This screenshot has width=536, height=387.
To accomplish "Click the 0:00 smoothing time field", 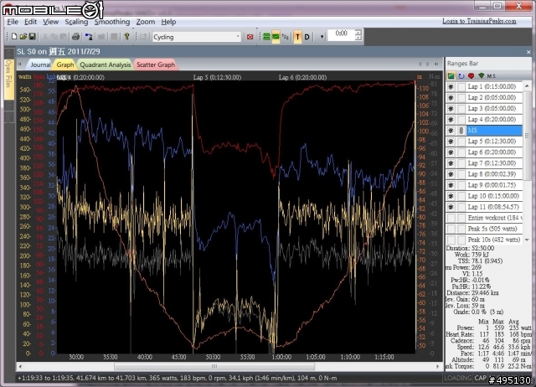I will [341, 35].
